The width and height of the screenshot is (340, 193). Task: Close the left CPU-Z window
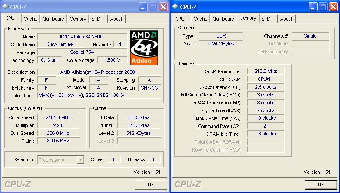163,7
